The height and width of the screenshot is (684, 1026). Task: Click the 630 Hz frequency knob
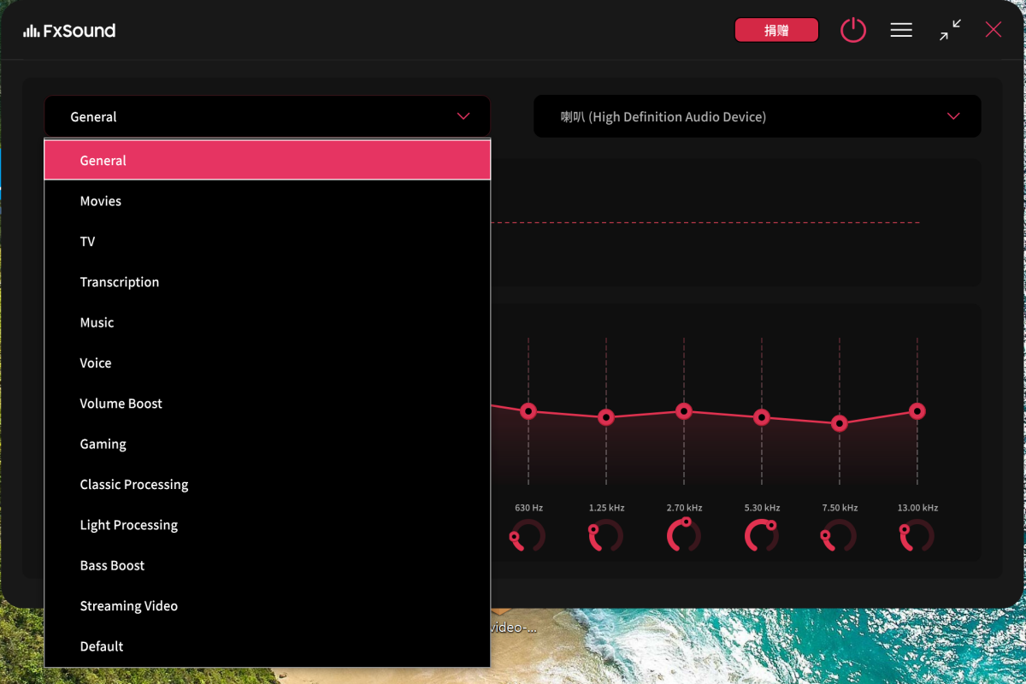tap(528, 536)
